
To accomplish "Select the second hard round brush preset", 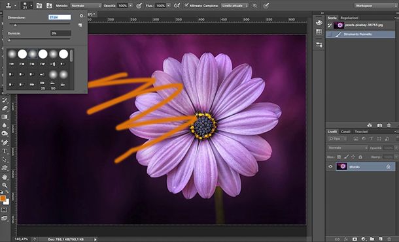I will 22,53.
